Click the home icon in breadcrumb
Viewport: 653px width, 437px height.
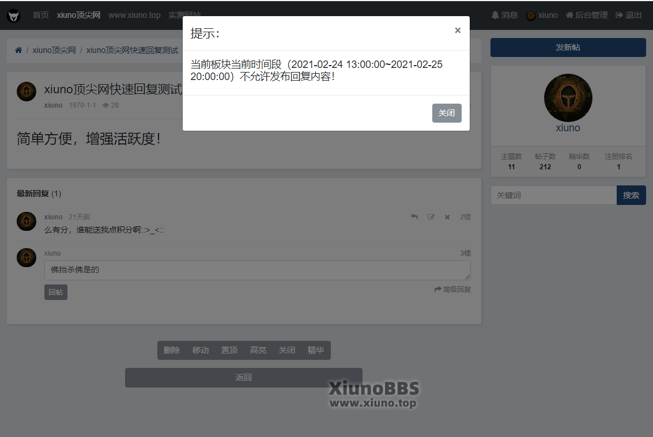18,51
